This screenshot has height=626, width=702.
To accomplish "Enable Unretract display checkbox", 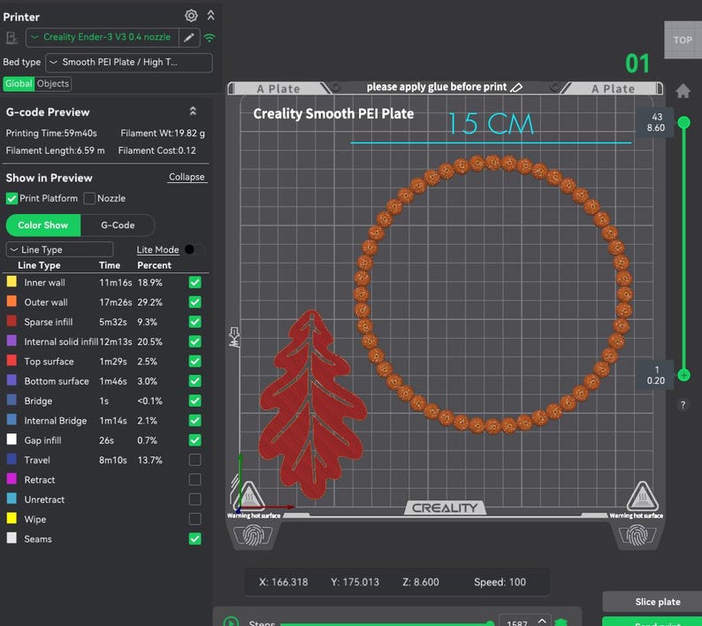I will [195, 500].
